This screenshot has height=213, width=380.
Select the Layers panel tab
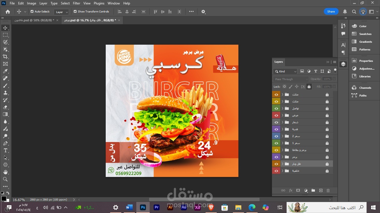278,62
